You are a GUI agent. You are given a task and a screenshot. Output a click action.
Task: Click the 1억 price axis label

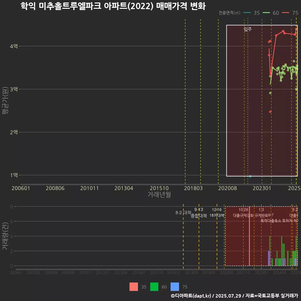14,175
